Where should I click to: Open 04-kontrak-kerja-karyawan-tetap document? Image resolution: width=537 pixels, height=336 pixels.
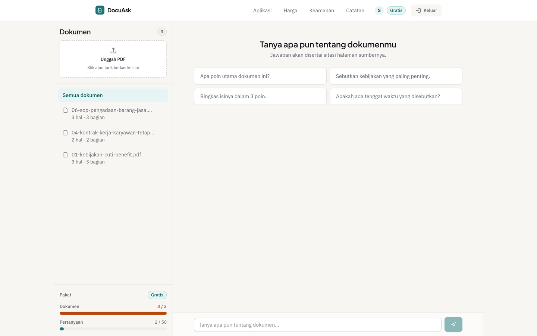click(x=113, y=136)
